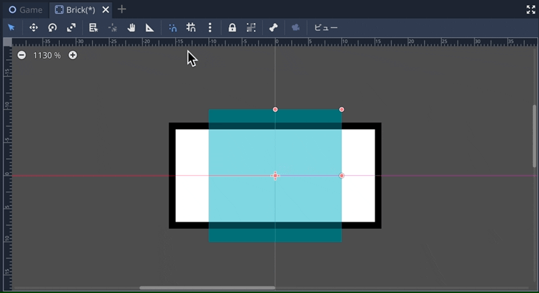
Task: Click the horizontal scrollbar thumb
Action: [x=208, y=288]
